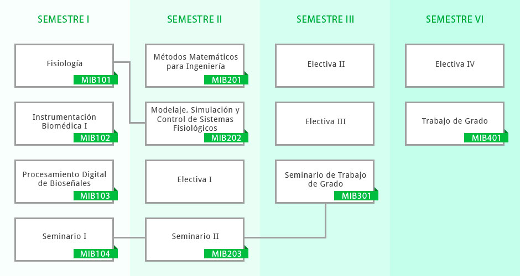Select the Trabajo de Grado box

pyautogui.click(x=455, y=124)
